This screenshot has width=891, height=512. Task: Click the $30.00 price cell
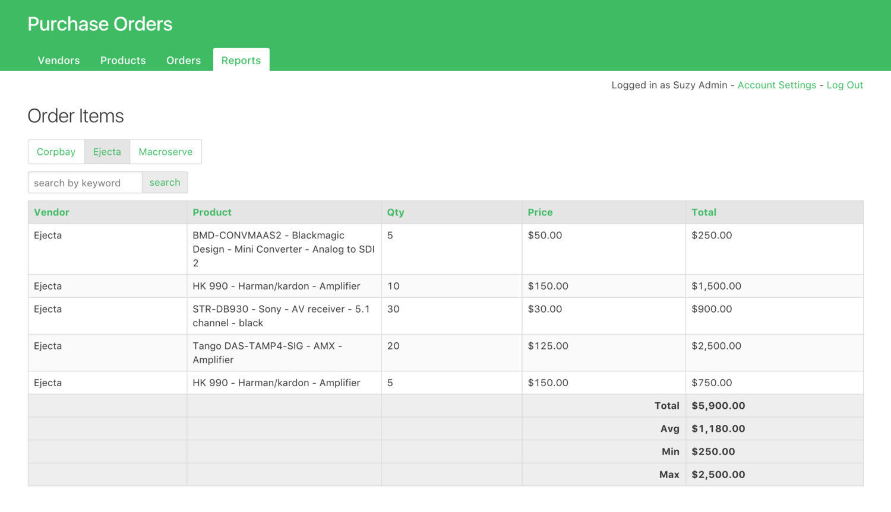click(x=604, y=316)
